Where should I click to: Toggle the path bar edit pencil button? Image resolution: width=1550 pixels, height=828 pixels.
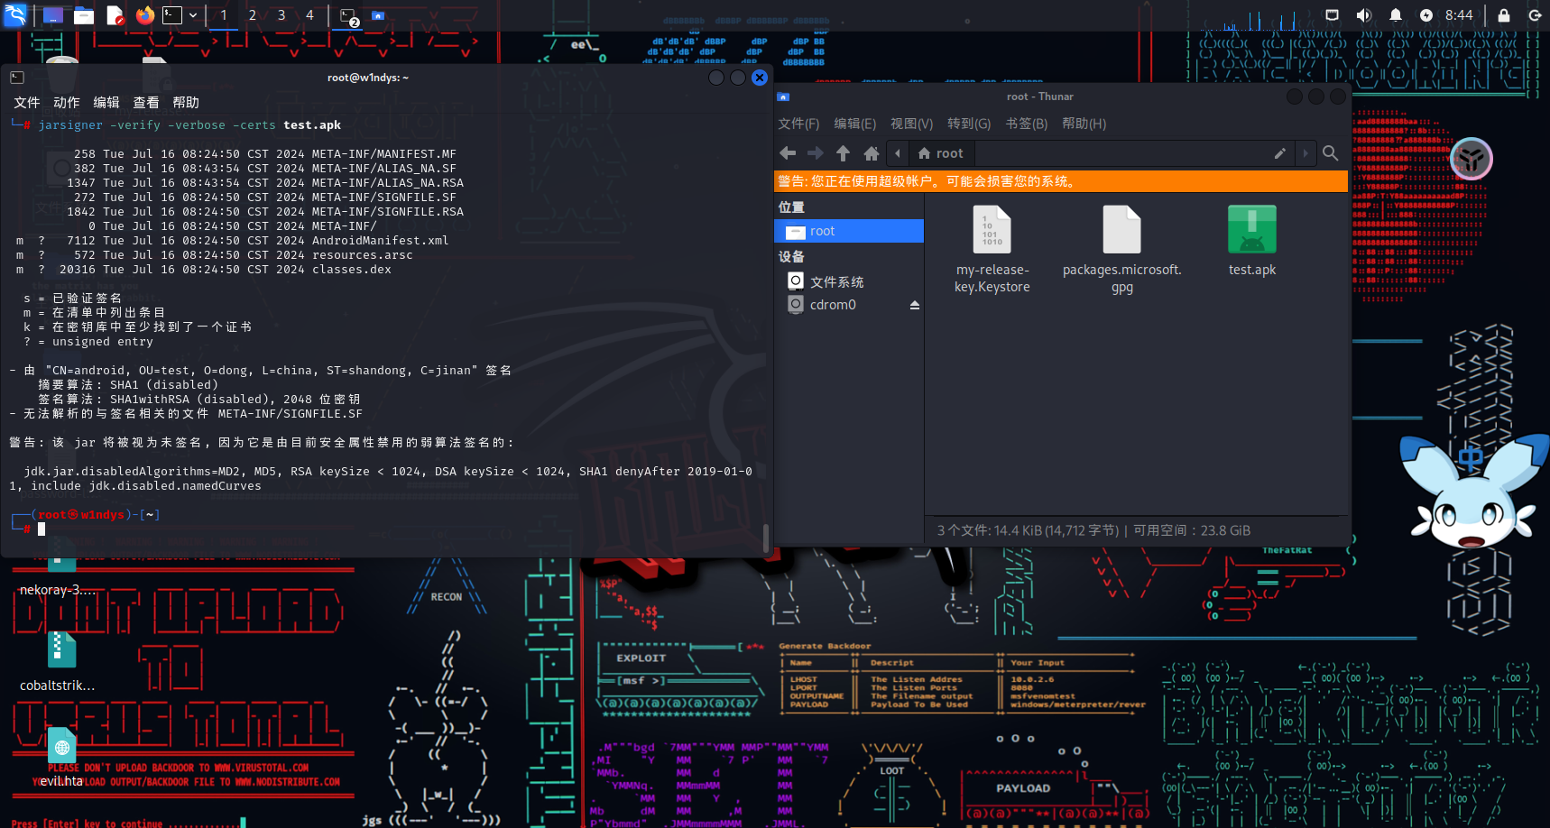[1279, 153]
